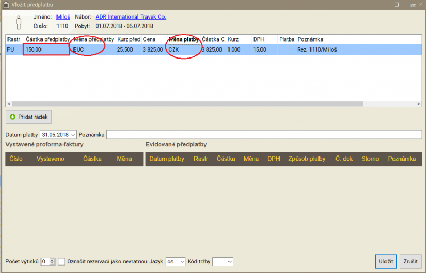Open the Datum platby date dropdown
The image size is (426, 273).
pyautogui.click(x=73, y=135)
